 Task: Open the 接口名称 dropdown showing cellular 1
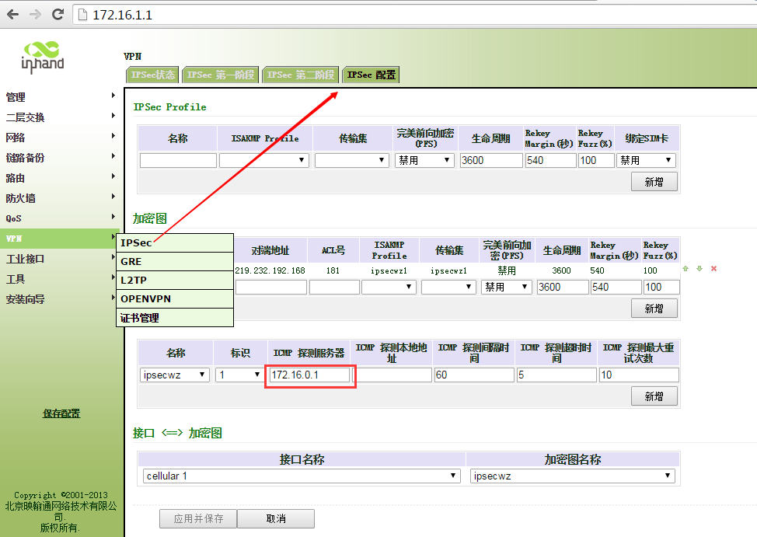click(x=302, y=476)
